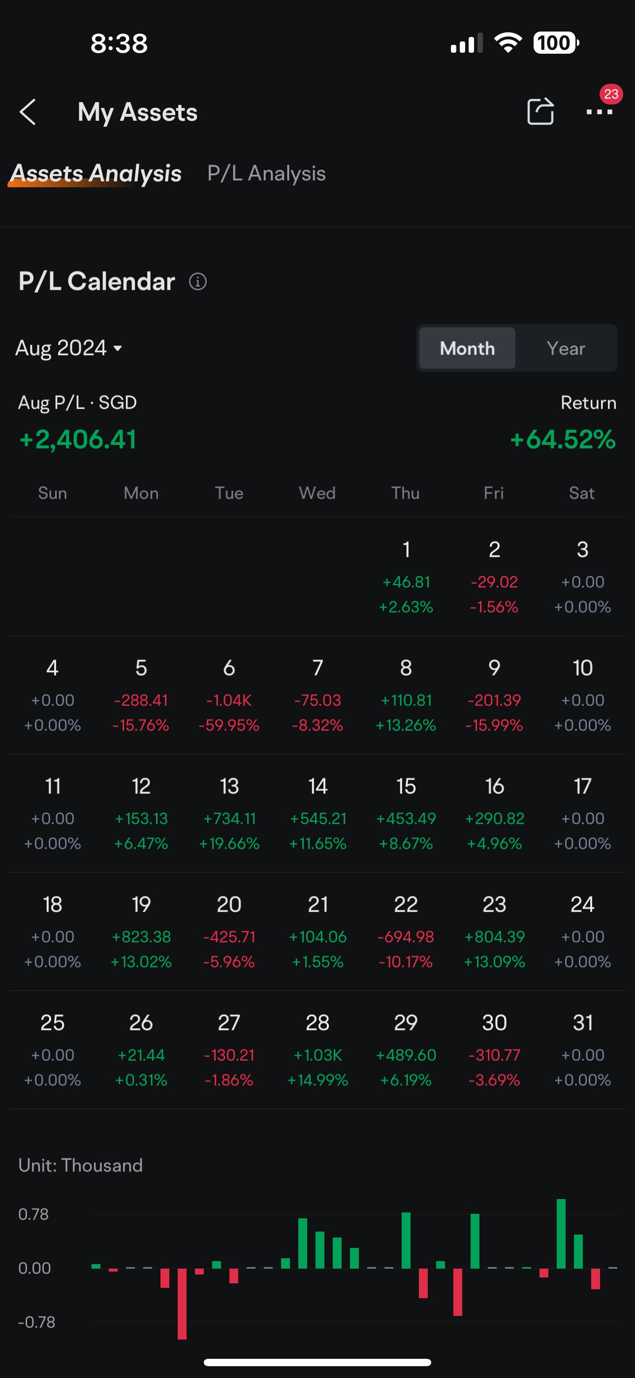Select August 3 calendar cell

tap(583, 578)
